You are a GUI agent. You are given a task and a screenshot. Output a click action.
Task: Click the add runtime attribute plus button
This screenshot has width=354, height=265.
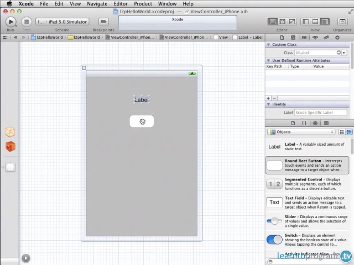[x=269, y=98]
